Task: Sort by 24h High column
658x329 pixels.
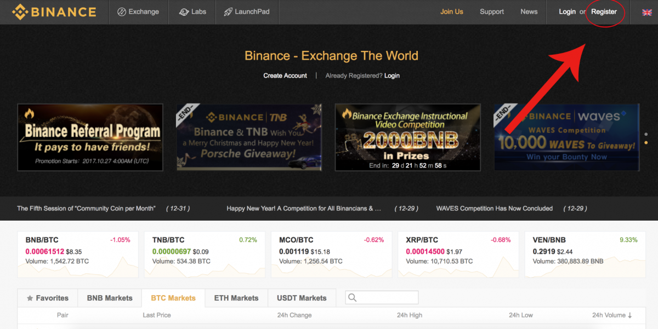Action: point(410,315)
